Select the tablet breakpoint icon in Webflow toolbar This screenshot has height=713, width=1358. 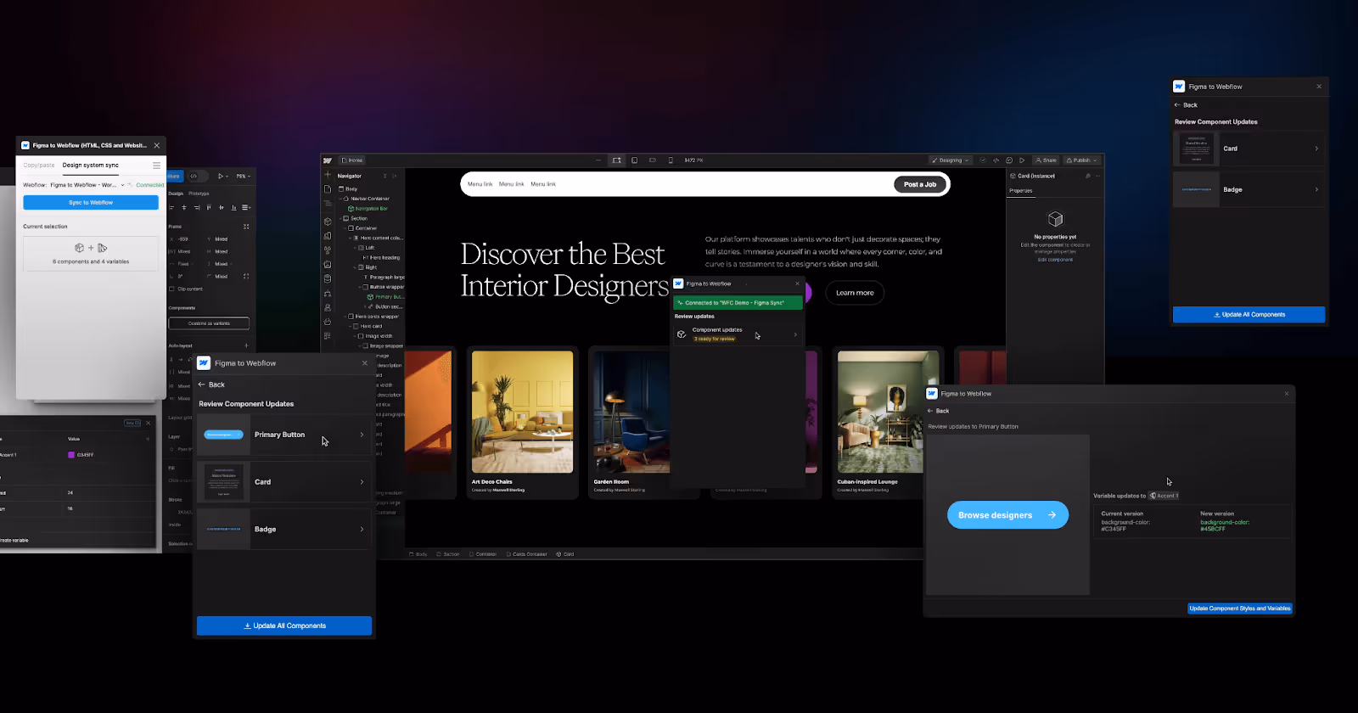635,160
